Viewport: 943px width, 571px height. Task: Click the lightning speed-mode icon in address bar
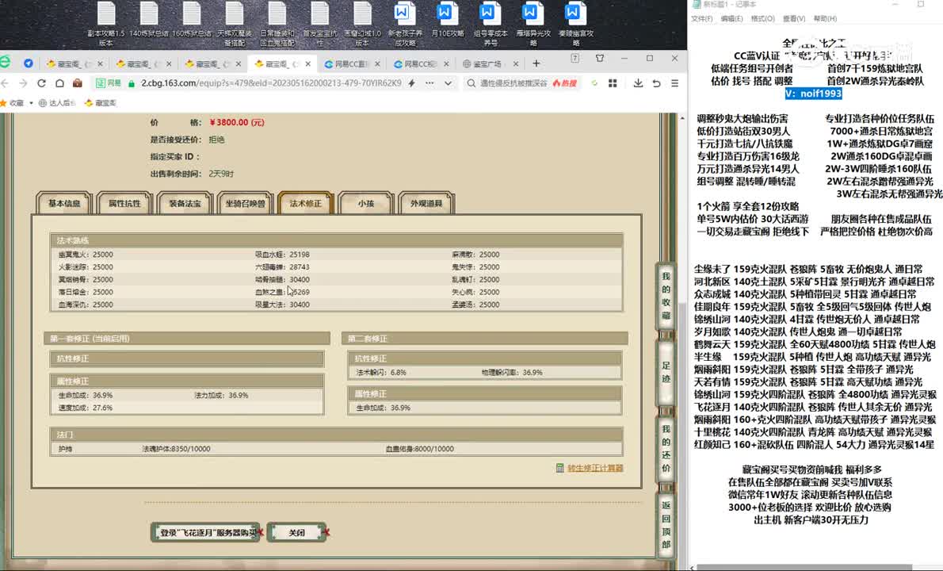click(412, 83)
